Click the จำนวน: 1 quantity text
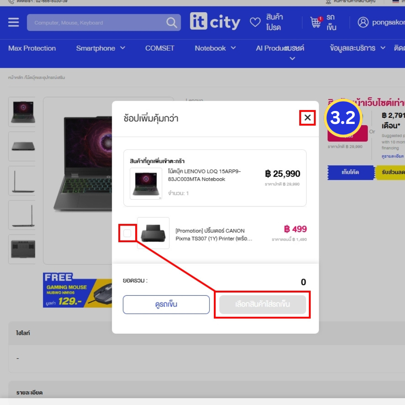The image size is (405, 405). pyautogui.click(x=178, y=193)
